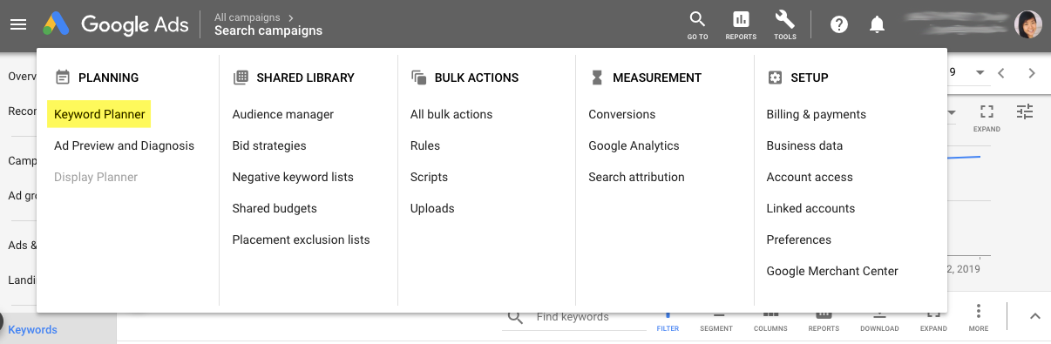Click the user profile avatar
Viewport: 1051px width, 344px height.
[x=1028, y=24]
